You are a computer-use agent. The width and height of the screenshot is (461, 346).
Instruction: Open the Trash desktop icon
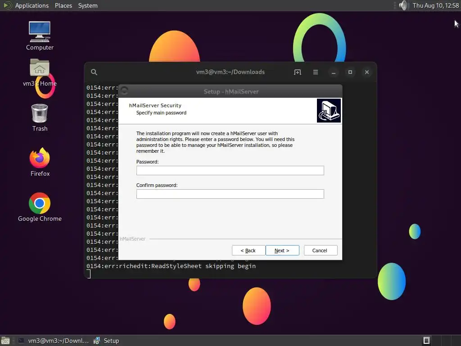(40, 118)
